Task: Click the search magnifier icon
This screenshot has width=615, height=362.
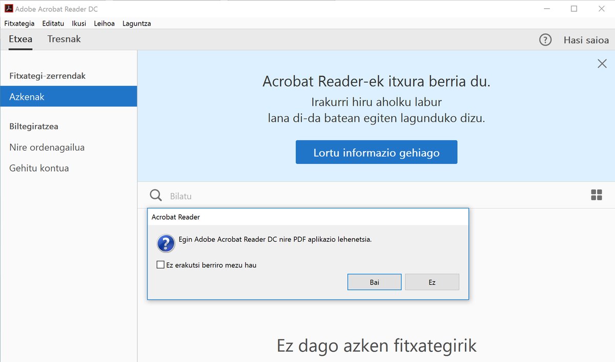Action: pos(156,195)
